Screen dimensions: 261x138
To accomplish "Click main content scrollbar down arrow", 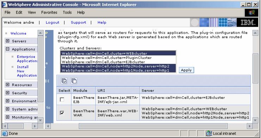I will coord(255,120).
